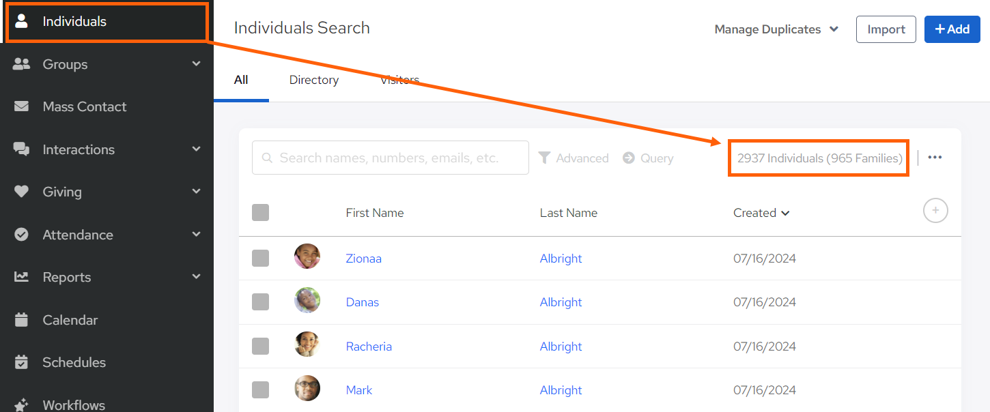
Task: Open Racheria's profile link
Action: (x=369, y=347)
